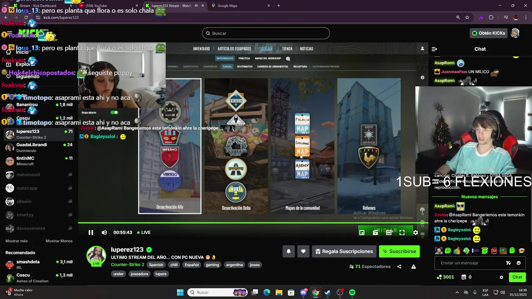Open GuadaLibrandi channel in sidebar
532x299 pixels.
[39, 147]
